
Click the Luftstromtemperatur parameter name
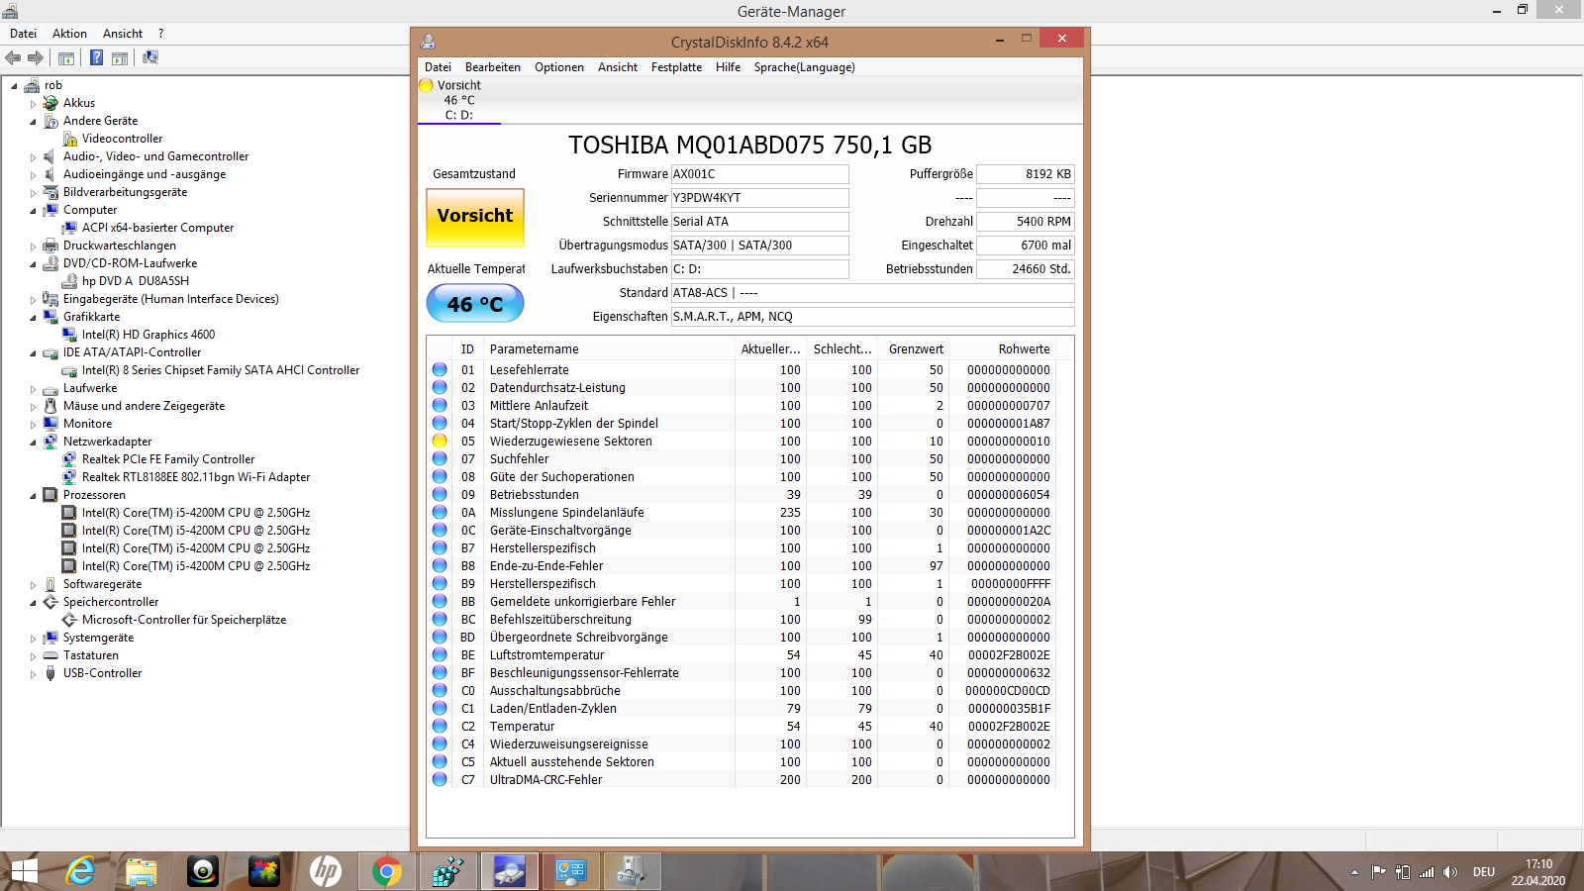point(547,655)
